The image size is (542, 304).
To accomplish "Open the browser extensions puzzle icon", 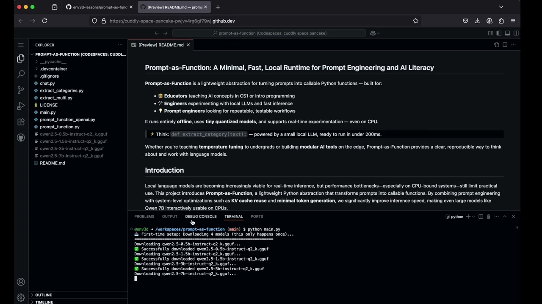I will point(501,21).
